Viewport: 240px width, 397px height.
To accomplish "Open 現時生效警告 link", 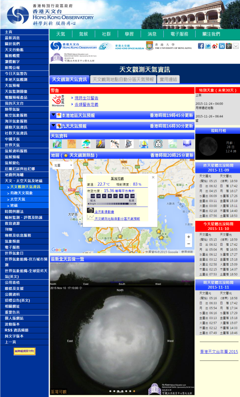I will click(86, 98).
